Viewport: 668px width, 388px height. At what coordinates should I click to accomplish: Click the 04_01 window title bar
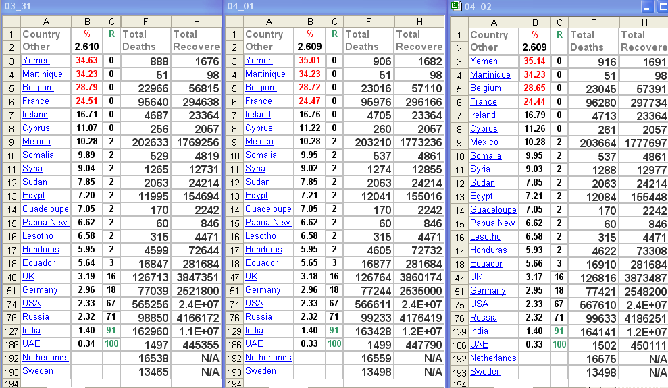(x=335, y=6)
